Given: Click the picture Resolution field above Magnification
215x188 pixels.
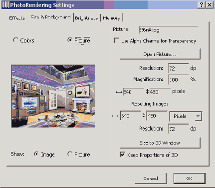Looking at the screenshot, I should point(178,68).
